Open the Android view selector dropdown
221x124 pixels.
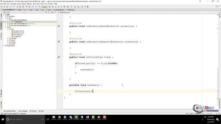point(14,12)
